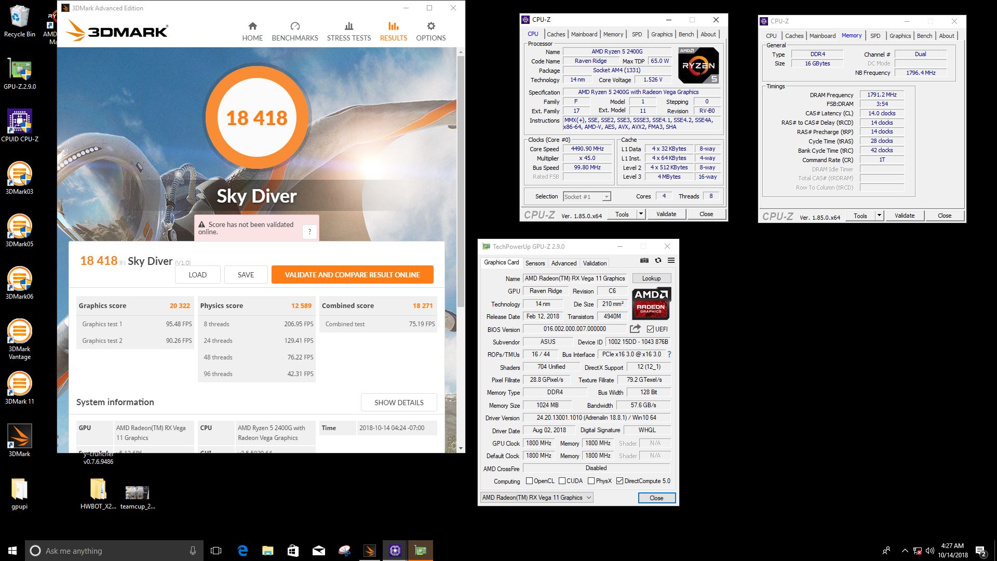Click the Cortana search box on taskbar

(x=114, y=551)
